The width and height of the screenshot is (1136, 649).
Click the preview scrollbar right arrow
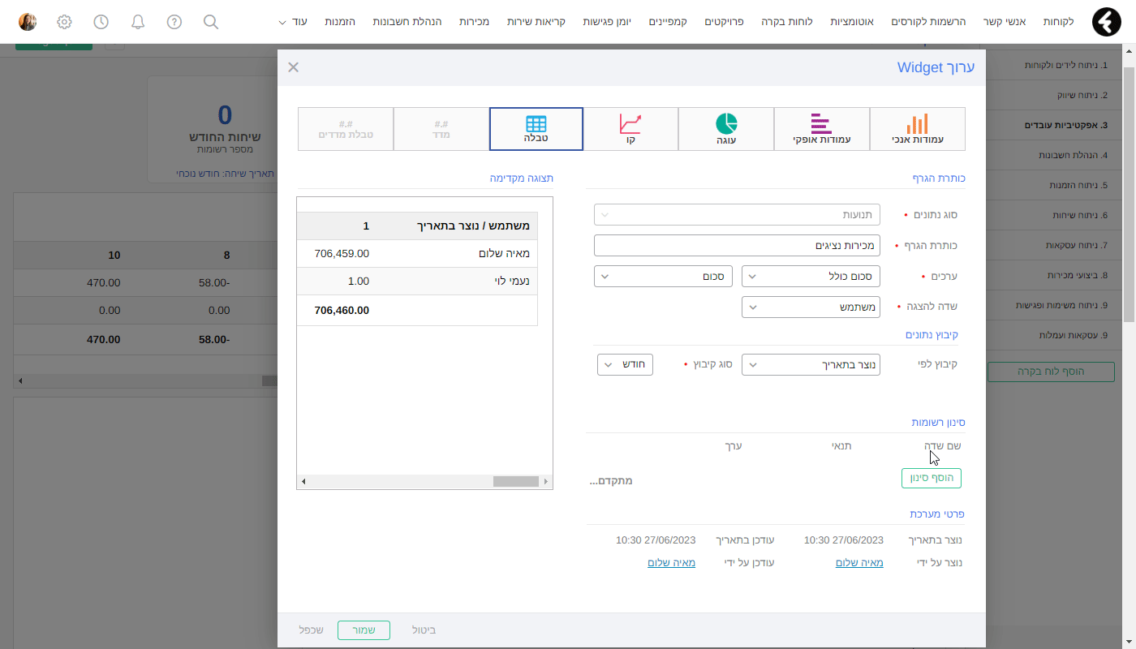click(x=546, y=481)
